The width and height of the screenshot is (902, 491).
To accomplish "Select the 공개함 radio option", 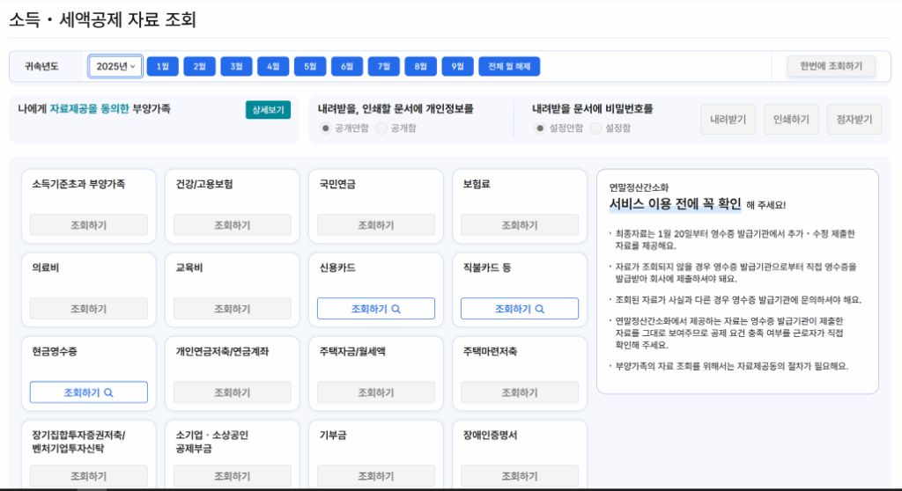I will [x=381, y=128].
